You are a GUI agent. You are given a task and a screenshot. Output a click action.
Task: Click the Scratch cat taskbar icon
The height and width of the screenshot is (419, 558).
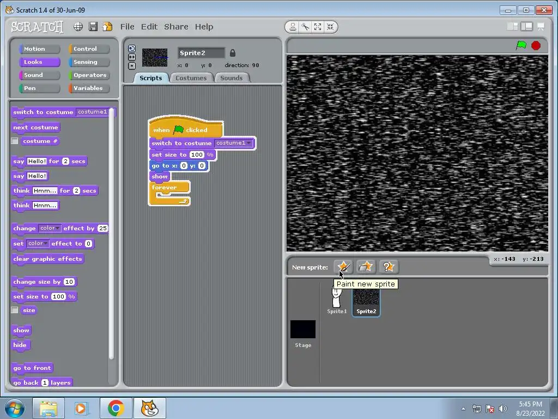tap(149, 408)
